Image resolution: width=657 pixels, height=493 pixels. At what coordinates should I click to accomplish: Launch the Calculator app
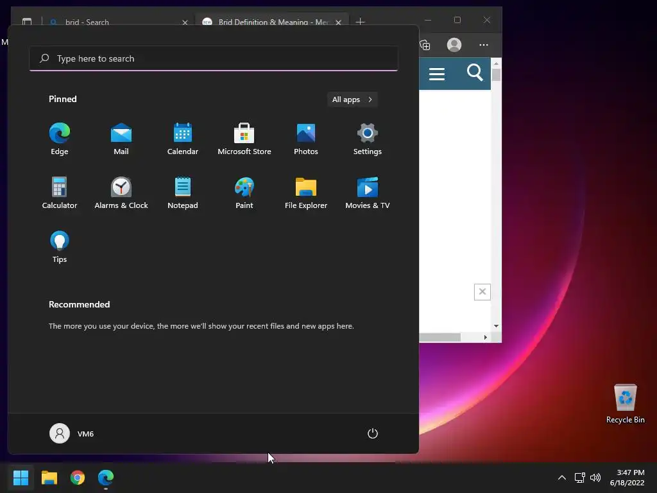pyautogui.click(x=60, y=193)
